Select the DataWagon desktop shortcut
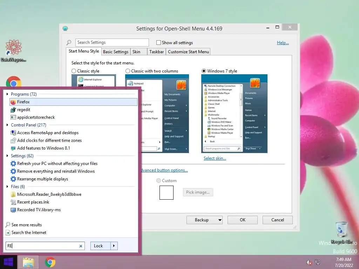Screen dimensions: 359x269 (14, 50)
